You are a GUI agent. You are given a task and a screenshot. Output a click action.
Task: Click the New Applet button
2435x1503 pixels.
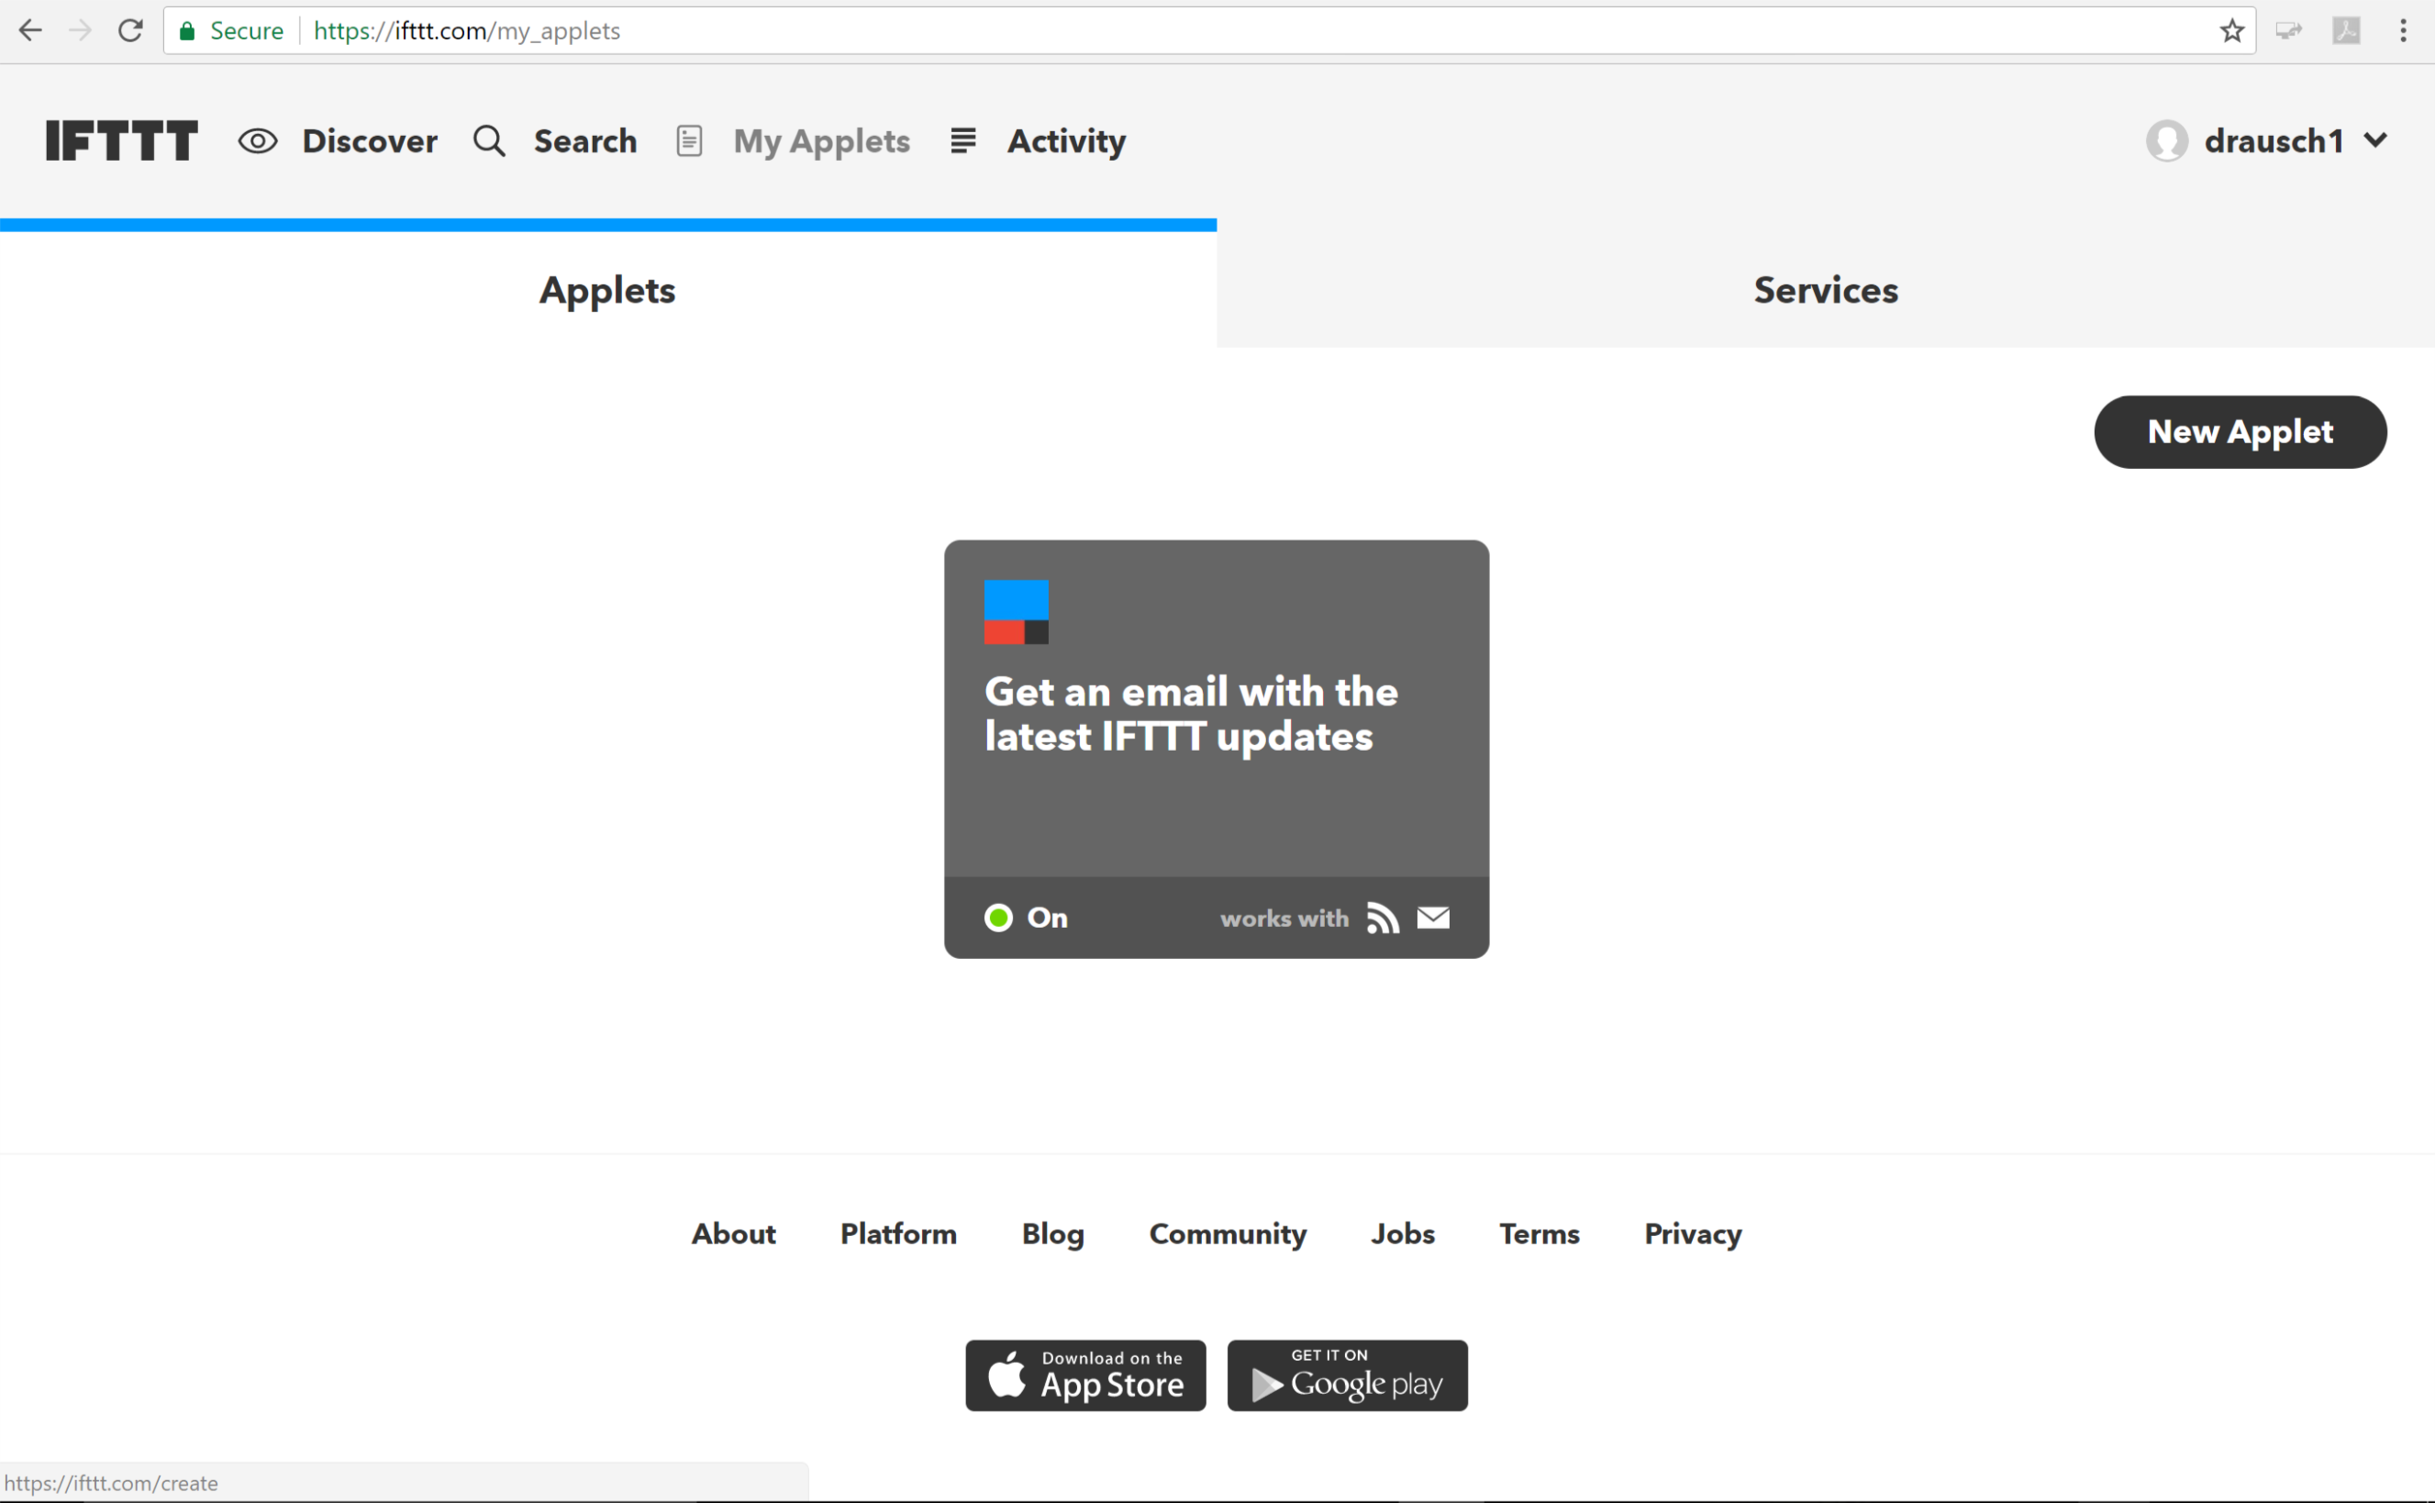coord(2240,429)
